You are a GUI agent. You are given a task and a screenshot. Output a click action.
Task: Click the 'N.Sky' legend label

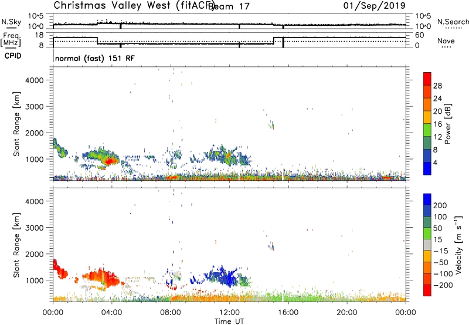pyautogui.click(x=11, y=22)
